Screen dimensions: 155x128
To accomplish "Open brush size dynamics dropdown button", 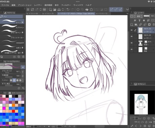I will 23,72.
